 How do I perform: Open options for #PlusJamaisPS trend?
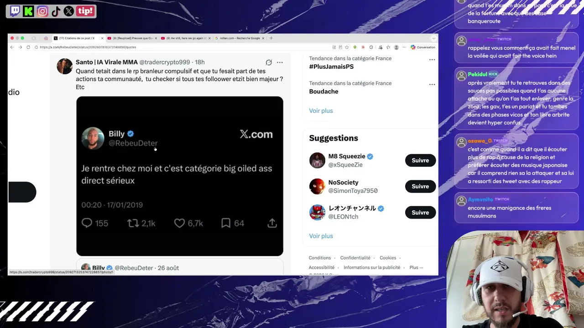point(432,60)
